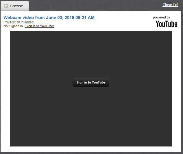Switch to the Browse tab
This screenshot has height=154, width=183.
[x=15, y=6]
